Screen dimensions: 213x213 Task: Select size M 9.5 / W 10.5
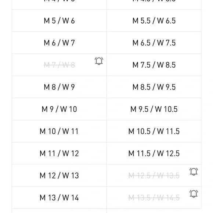154,109
